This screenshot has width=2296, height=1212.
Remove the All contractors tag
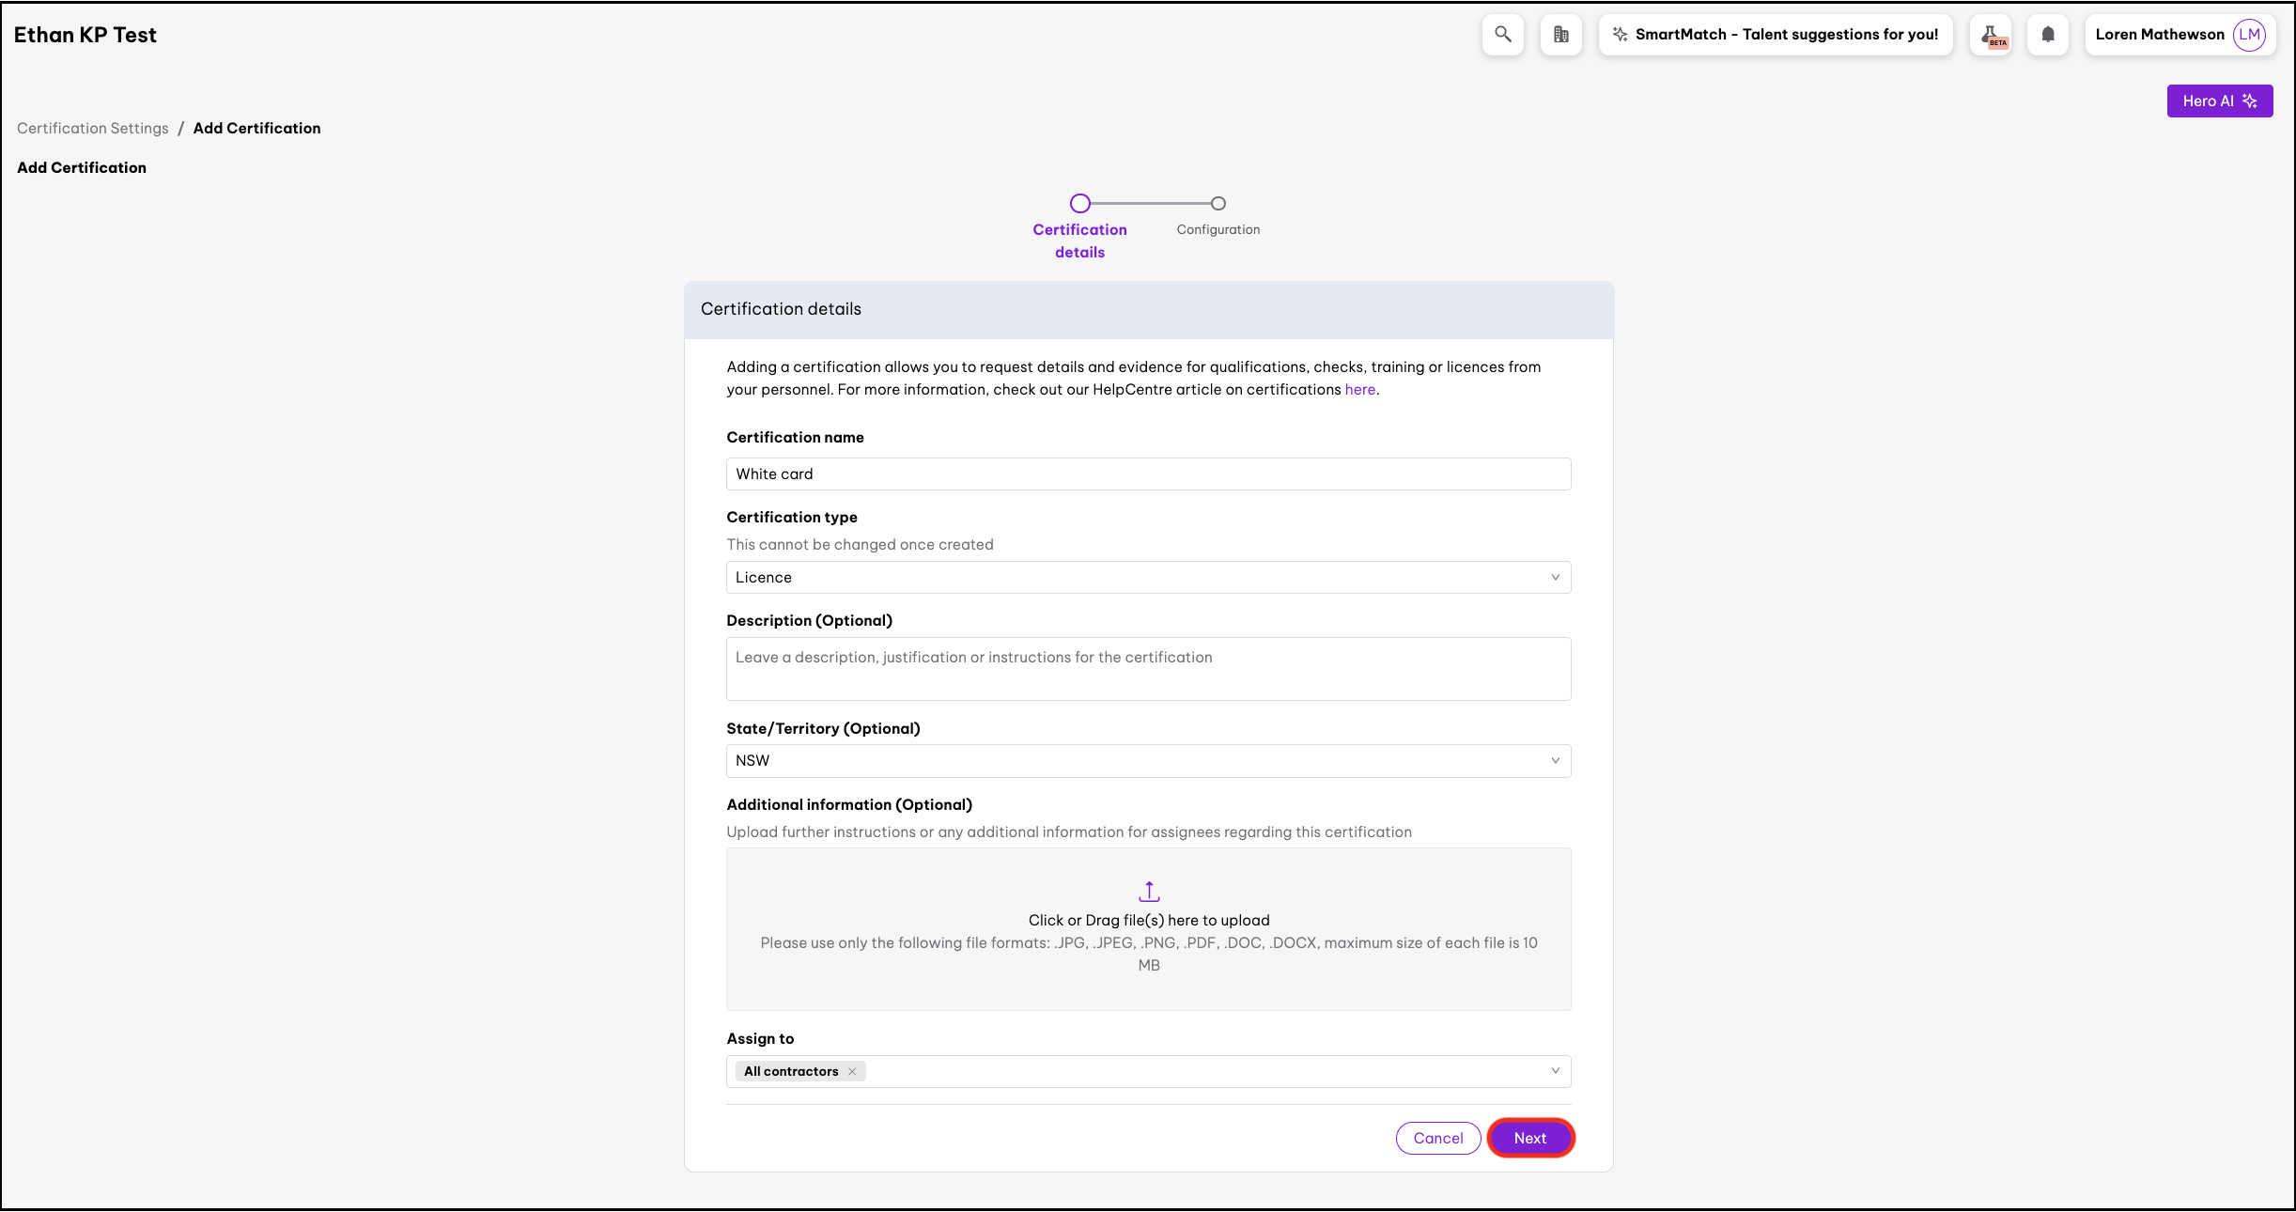[852, 1071]
